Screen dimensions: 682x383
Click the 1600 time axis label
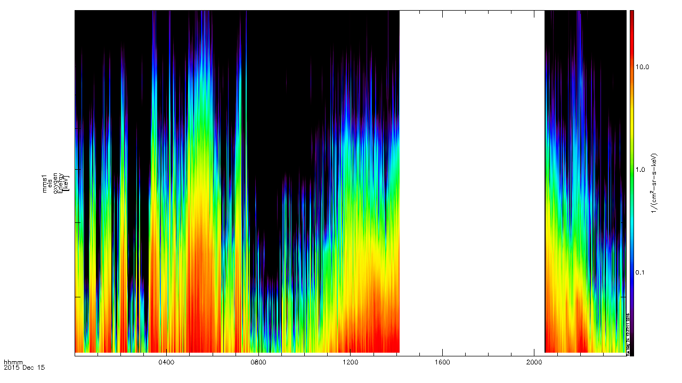pos(442,362)
